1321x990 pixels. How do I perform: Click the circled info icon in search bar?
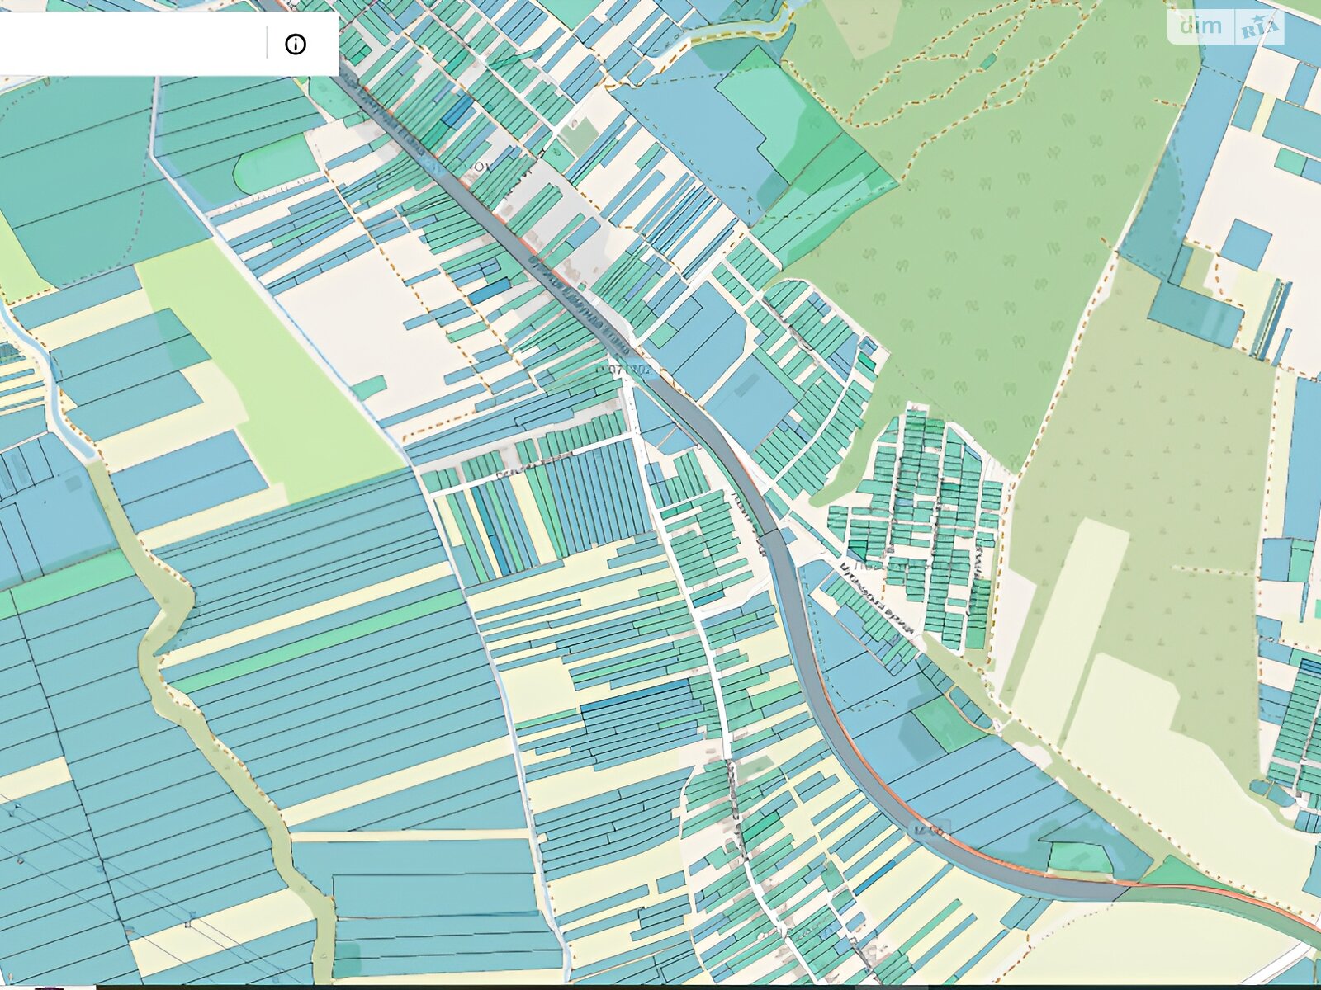295,45
